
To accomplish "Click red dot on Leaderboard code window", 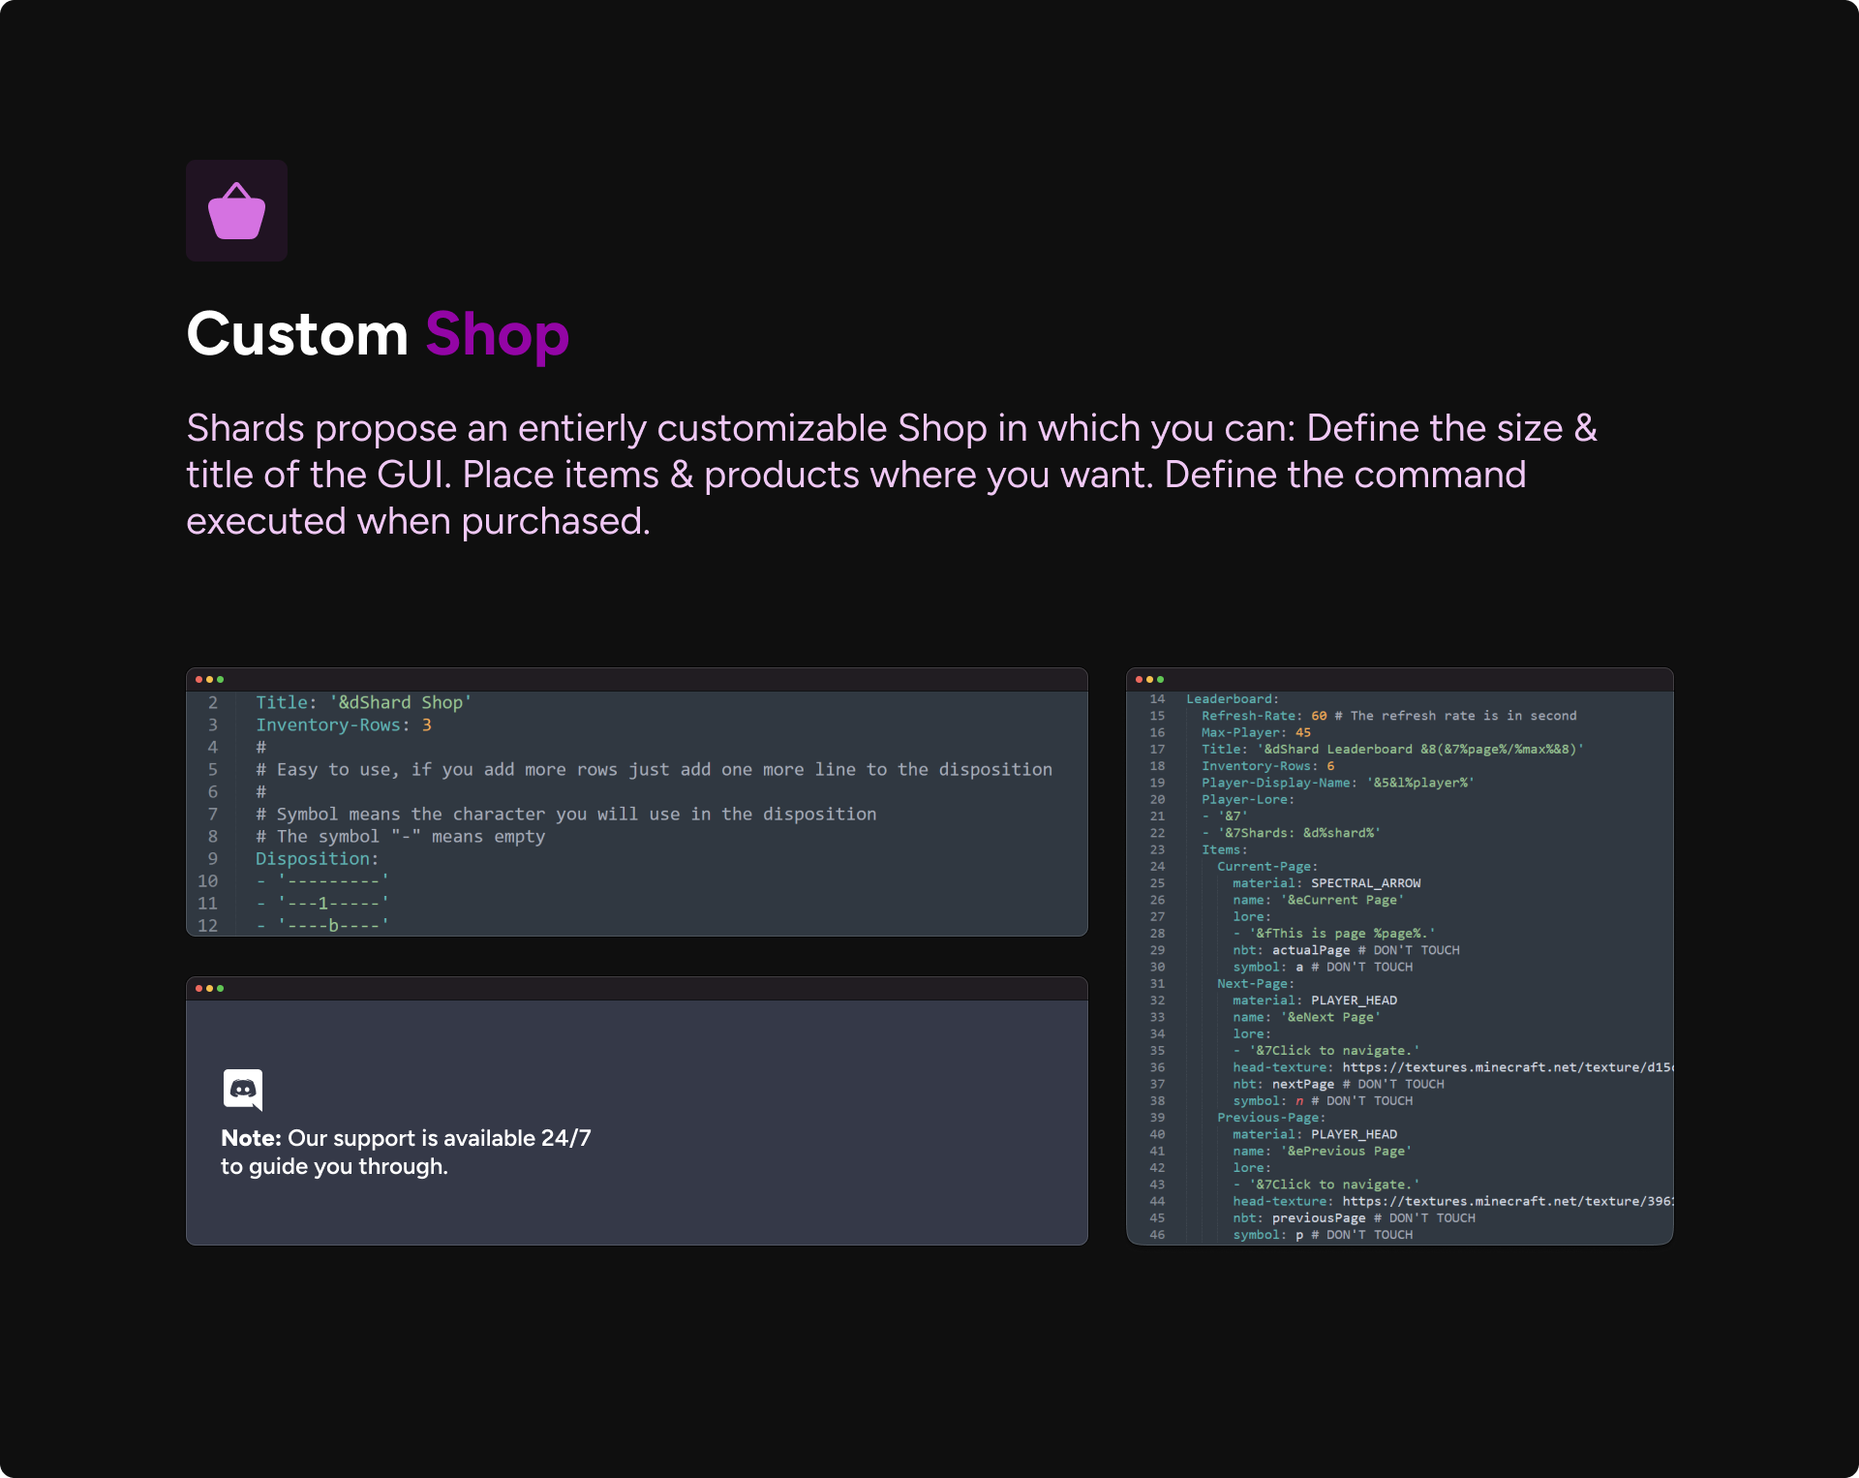I will point(1139,680).
